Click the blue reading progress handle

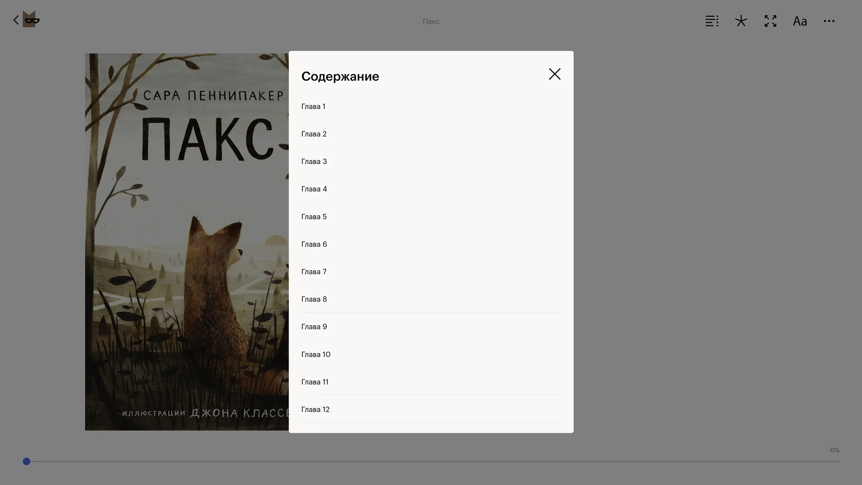pos(26,462)
